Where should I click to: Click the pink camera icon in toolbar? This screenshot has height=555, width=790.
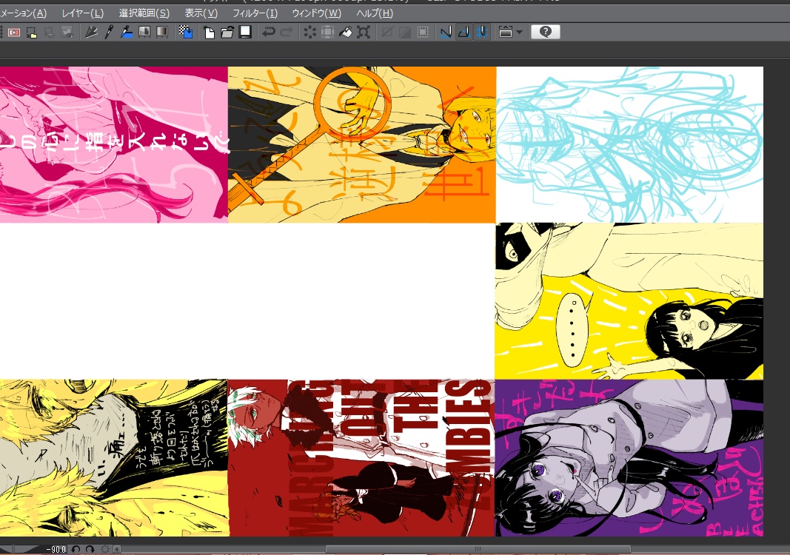[x=13, y=33]
